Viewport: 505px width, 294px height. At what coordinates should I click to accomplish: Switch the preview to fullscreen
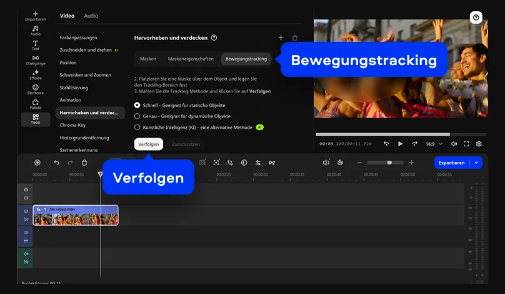click(466, 144)
